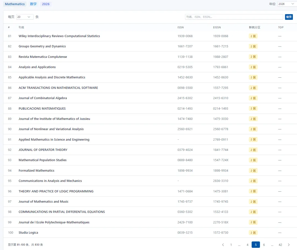Open the year 2026 dropdown
297x250 pixels.
tap(287, 4)
